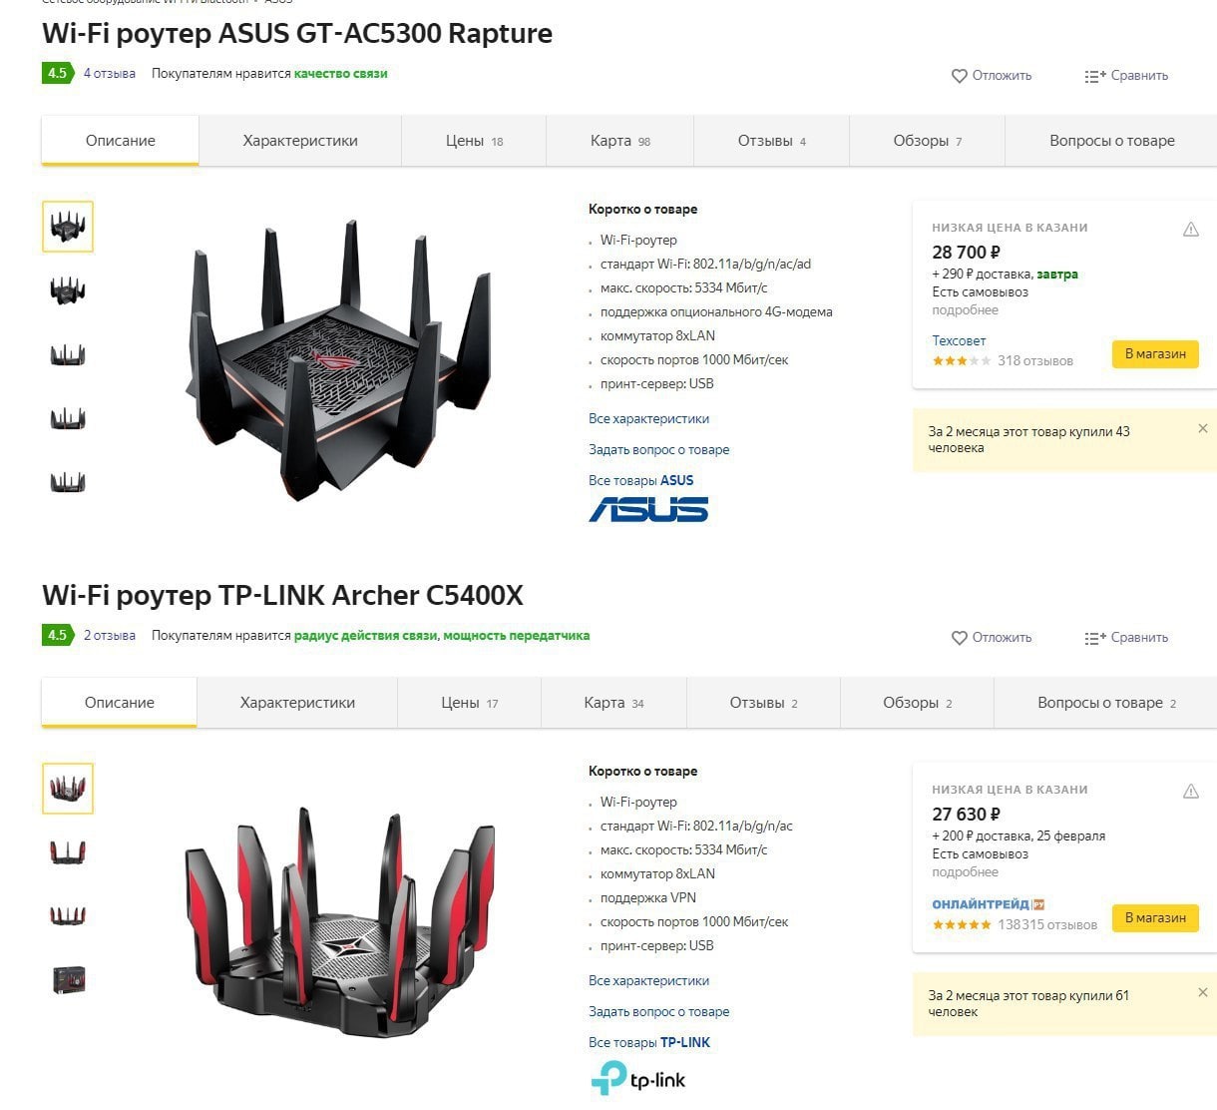Click the heart icon beside TP-LINK router

(x=959, y=638)
